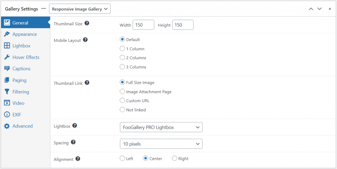Select Image Attachment Page option
337x169 pixels.
coord(122,92)
